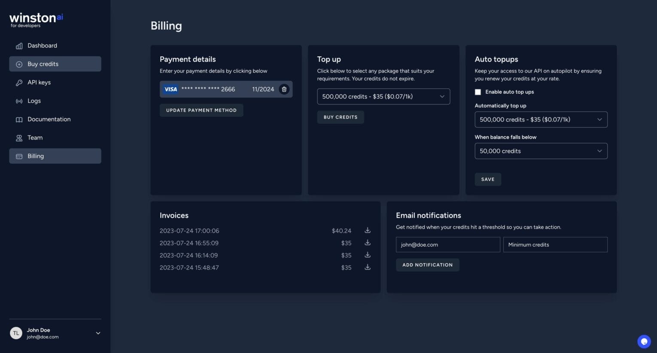Download the $40.24 invoice
Image resolution: width=657 pixels, height=353 pixels.
367,230
